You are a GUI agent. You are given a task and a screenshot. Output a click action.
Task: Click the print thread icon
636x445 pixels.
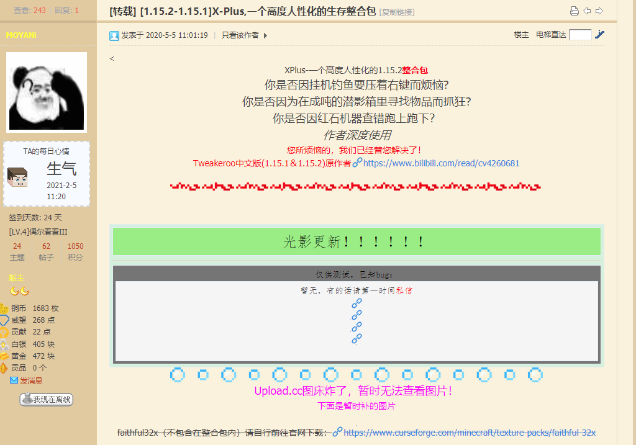[575, 11]
